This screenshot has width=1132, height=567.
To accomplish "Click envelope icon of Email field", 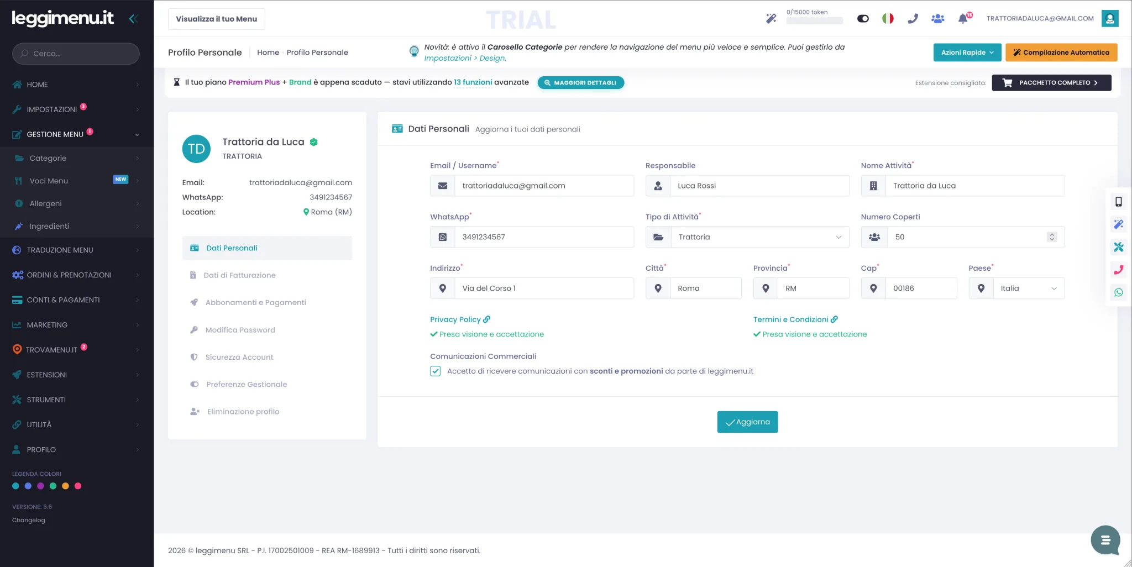I will (x=443, y=186).
